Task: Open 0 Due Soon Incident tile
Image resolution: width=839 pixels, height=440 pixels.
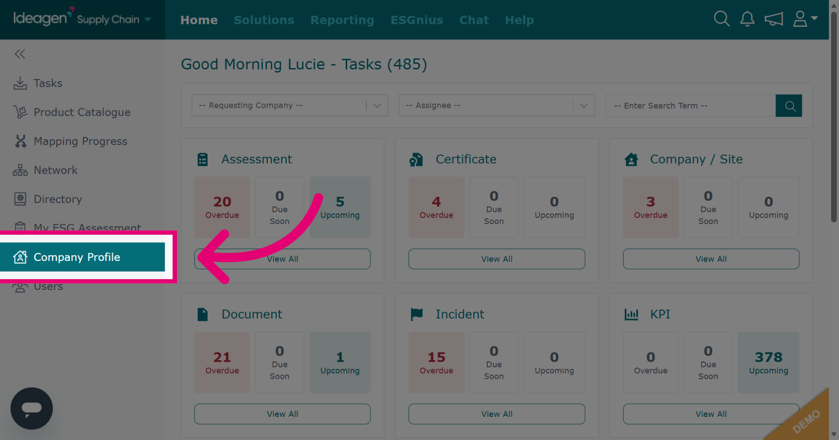Action: point(494,362)
